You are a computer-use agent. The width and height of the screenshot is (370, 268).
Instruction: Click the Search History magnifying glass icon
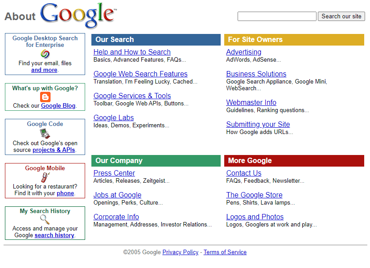(x=45, y=219)
